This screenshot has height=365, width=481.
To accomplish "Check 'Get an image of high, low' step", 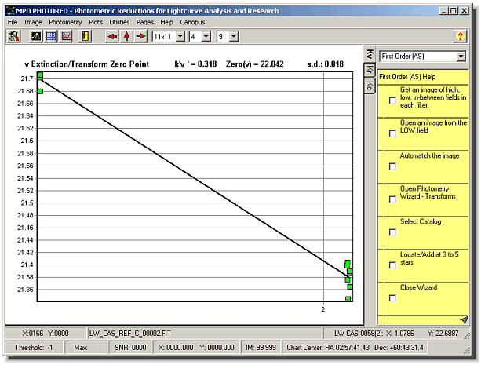I will pos(392,100).
